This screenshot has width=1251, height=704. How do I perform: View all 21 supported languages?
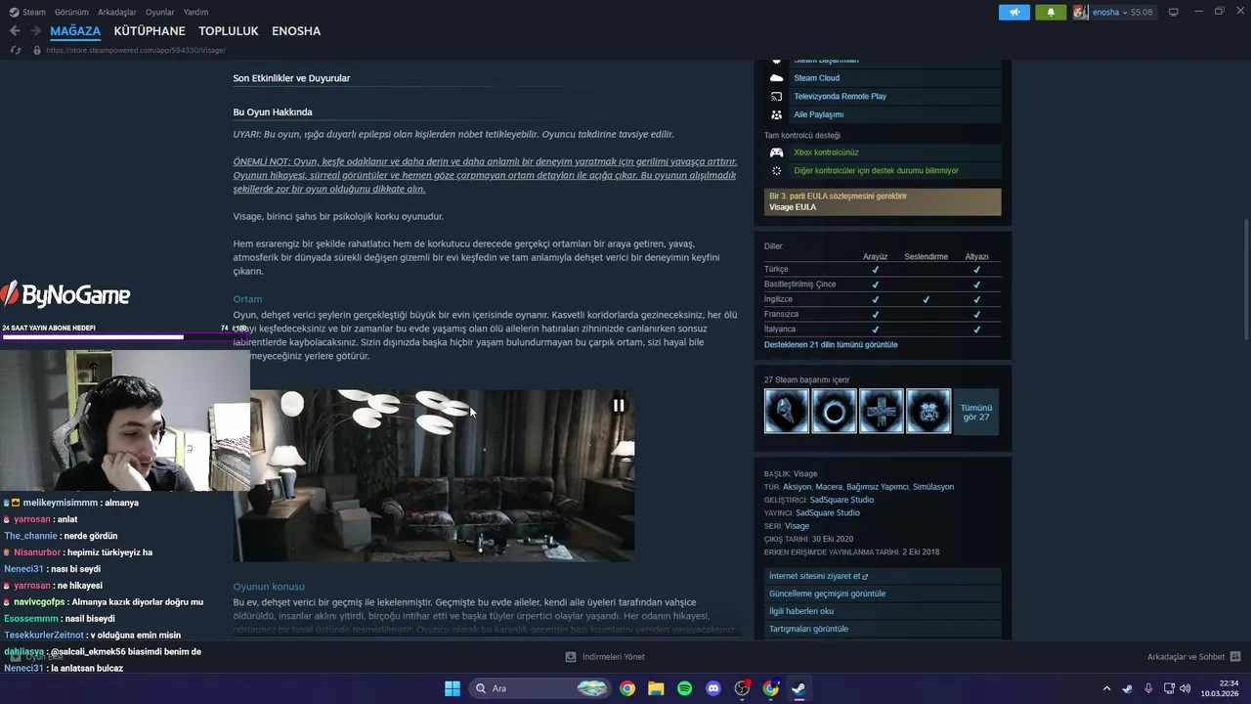click(831, 345)
